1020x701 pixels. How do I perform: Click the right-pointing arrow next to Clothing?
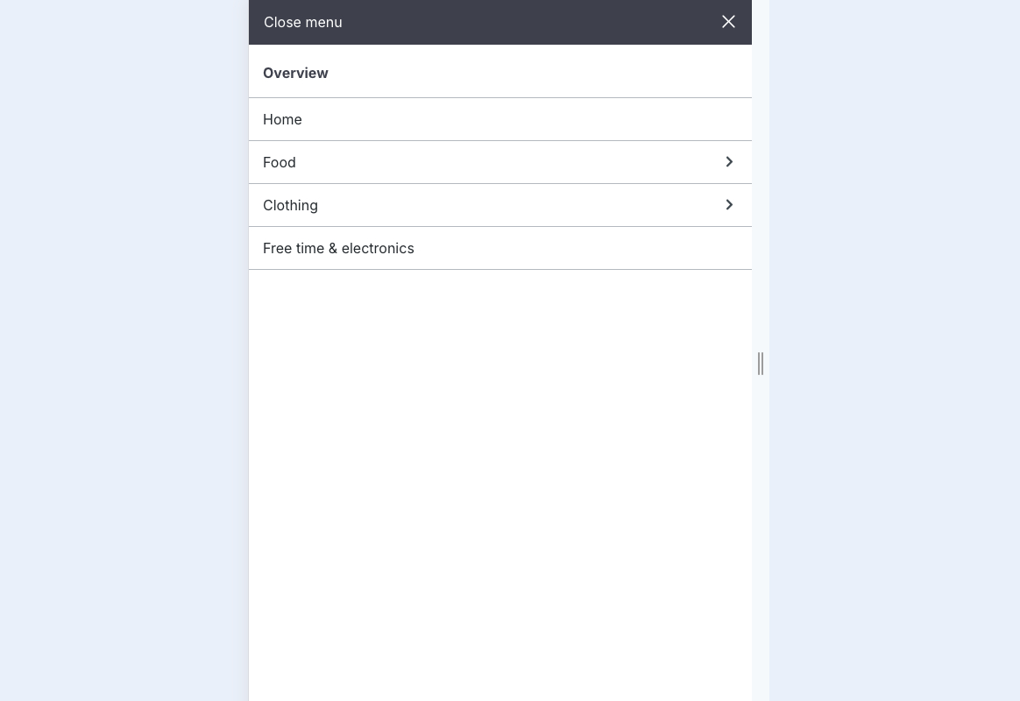point(729,205)
